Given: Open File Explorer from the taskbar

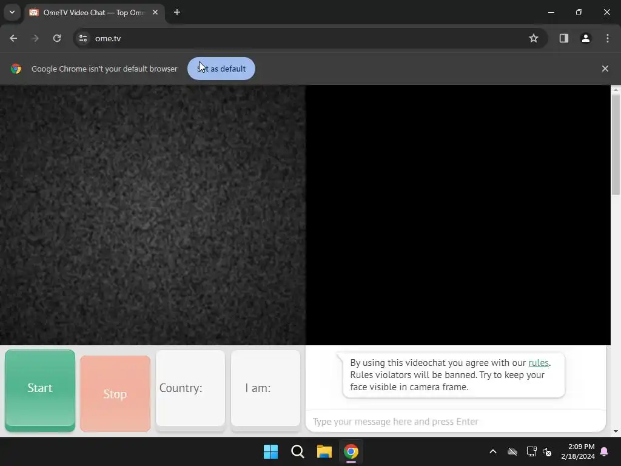Looking at the screenshot, I should [x=324, y=451].
